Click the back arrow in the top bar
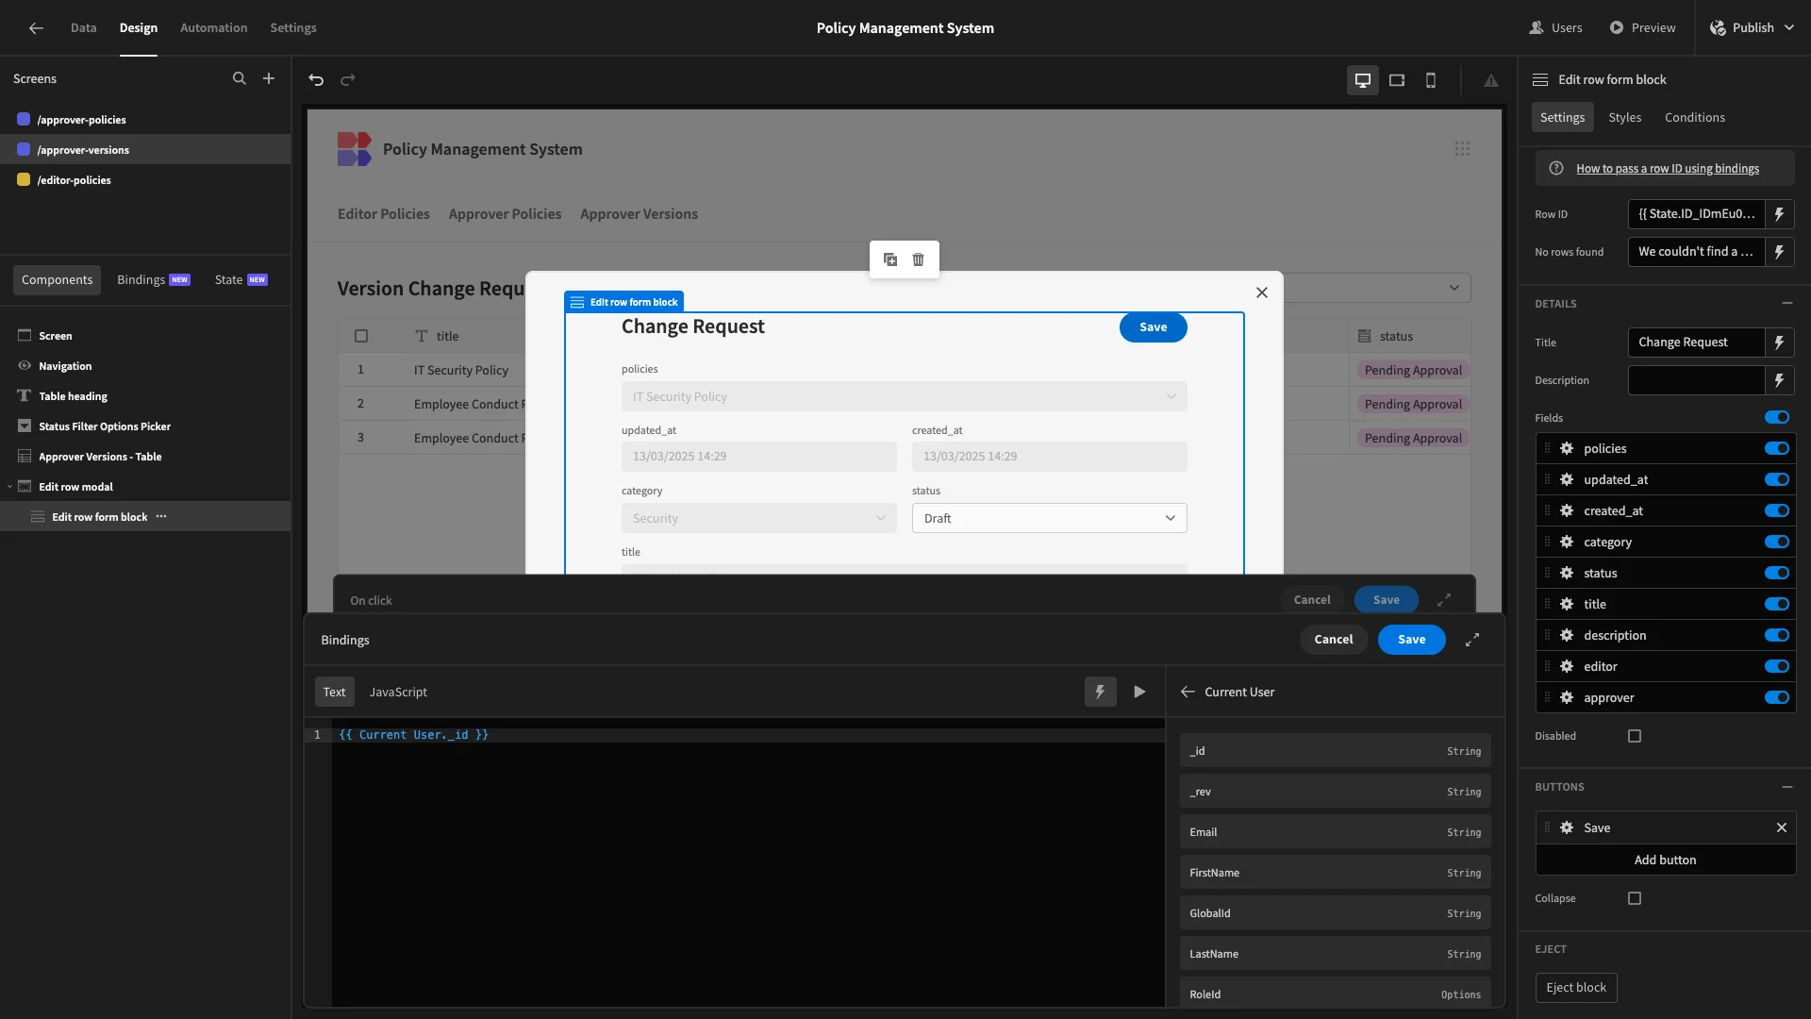This screenshot has width=1811, height=1019. click(x=36, y=28)
